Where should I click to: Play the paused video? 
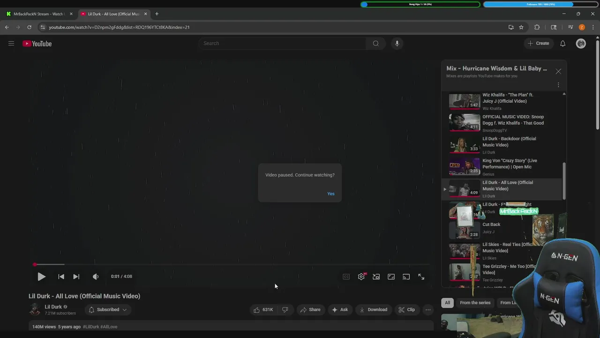41,277
